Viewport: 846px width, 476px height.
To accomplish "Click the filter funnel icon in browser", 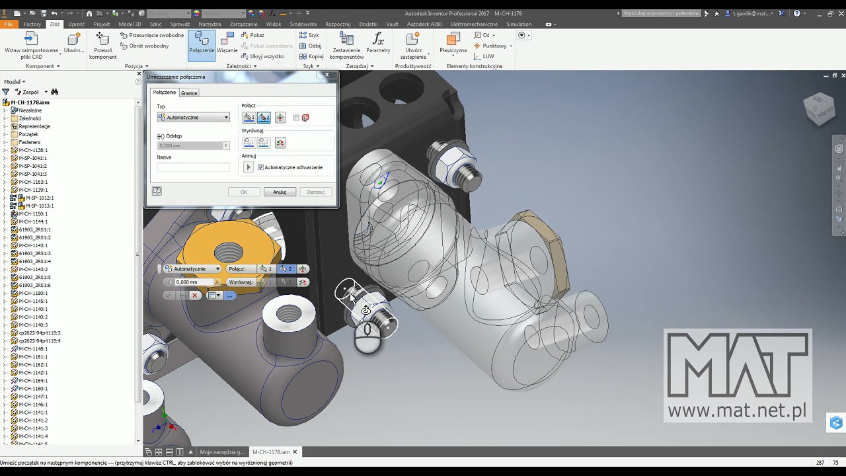I will pos(6,92).
